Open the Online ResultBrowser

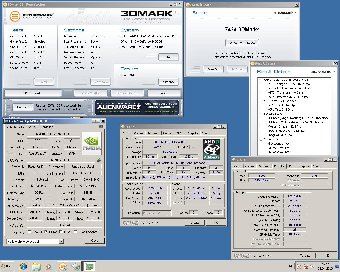click(x=242, y=43)
